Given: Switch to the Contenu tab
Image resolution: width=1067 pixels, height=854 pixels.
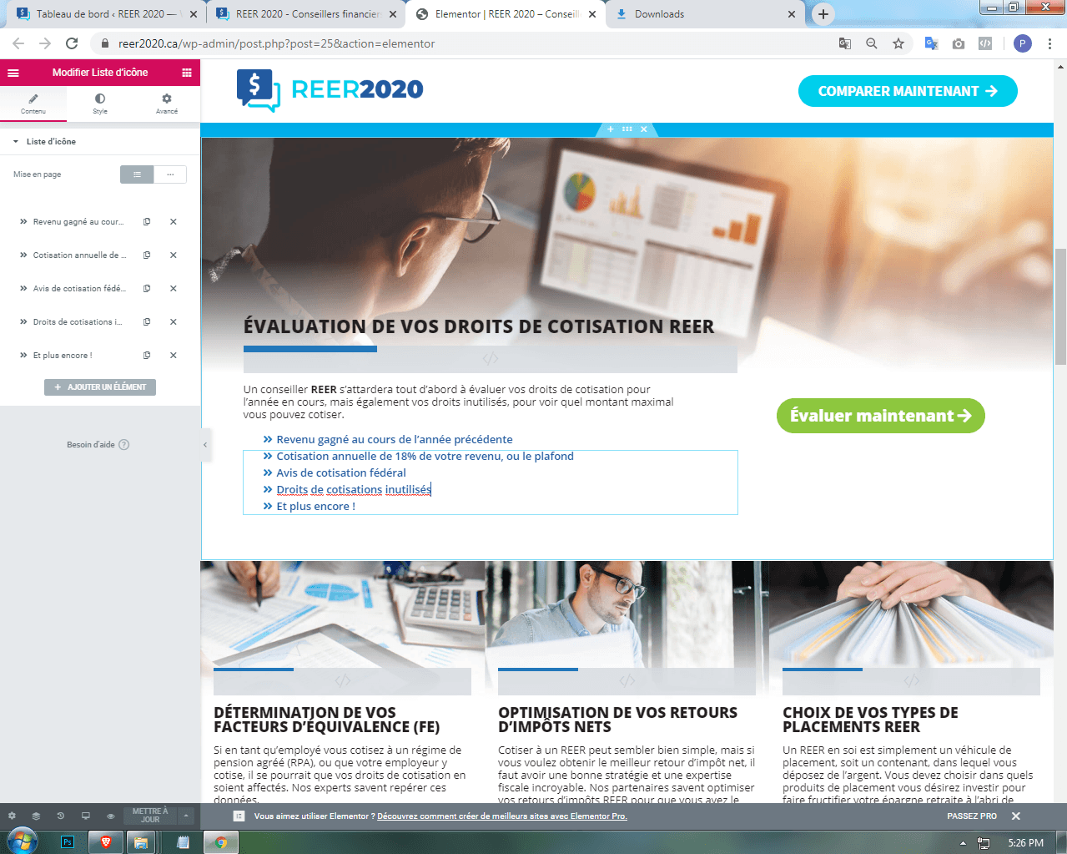Looking at the screenshot, I should tap(33, 104).
